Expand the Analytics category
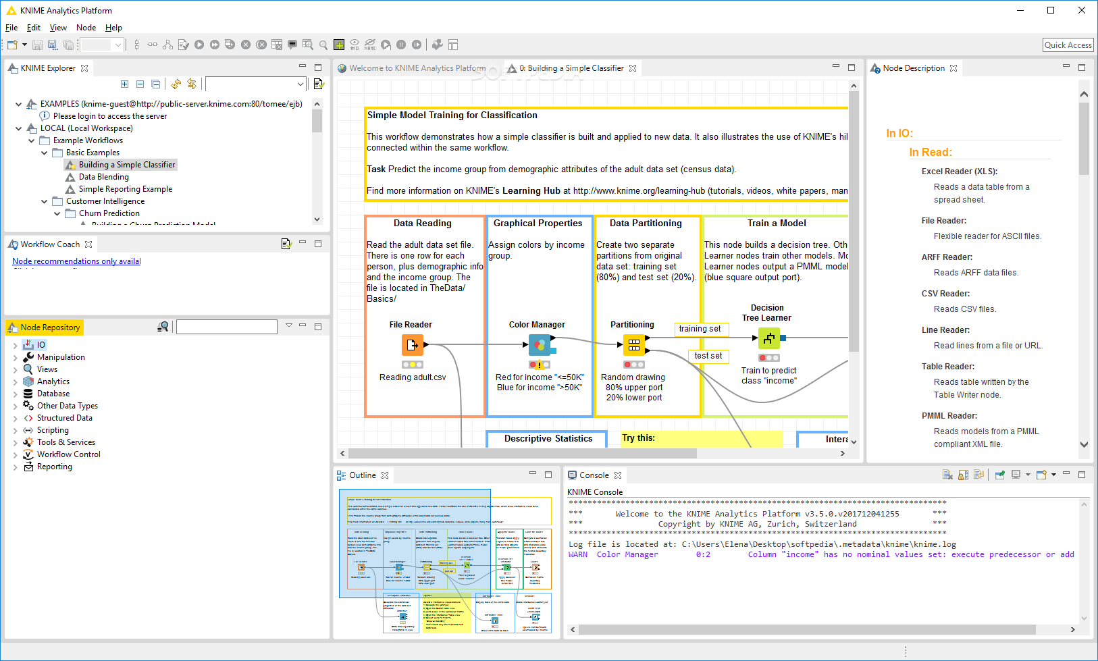This screenshot has width=1098, height=661. 15,381
